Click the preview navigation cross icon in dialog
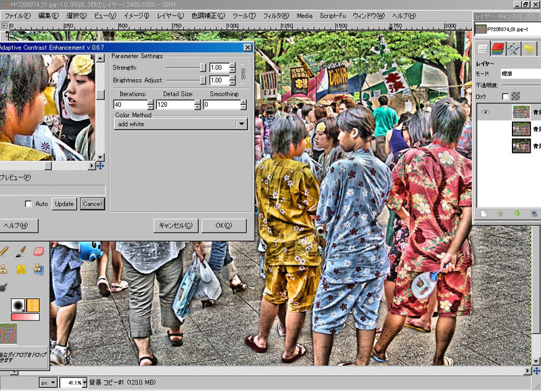This screenshot has height=391, width=541. click(100, 166)
